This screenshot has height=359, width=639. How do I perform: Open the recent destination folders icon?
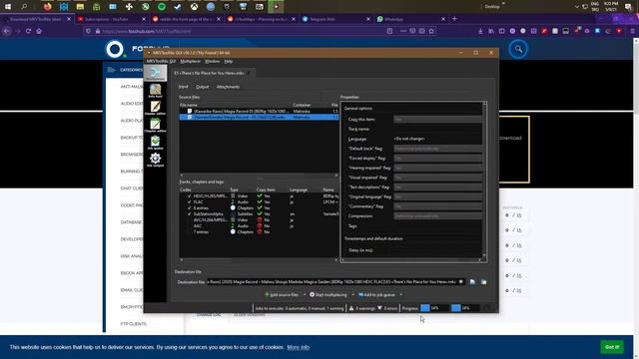[x=483, y=281]
